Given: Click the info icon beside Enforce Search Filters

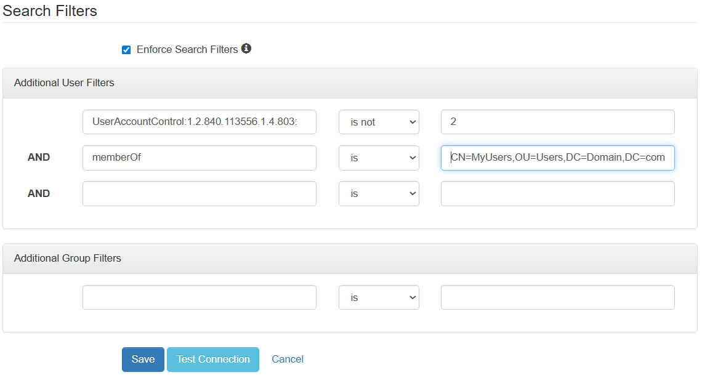Looking at the screenshot, I should pyautogui.click(x=246, y=49).
